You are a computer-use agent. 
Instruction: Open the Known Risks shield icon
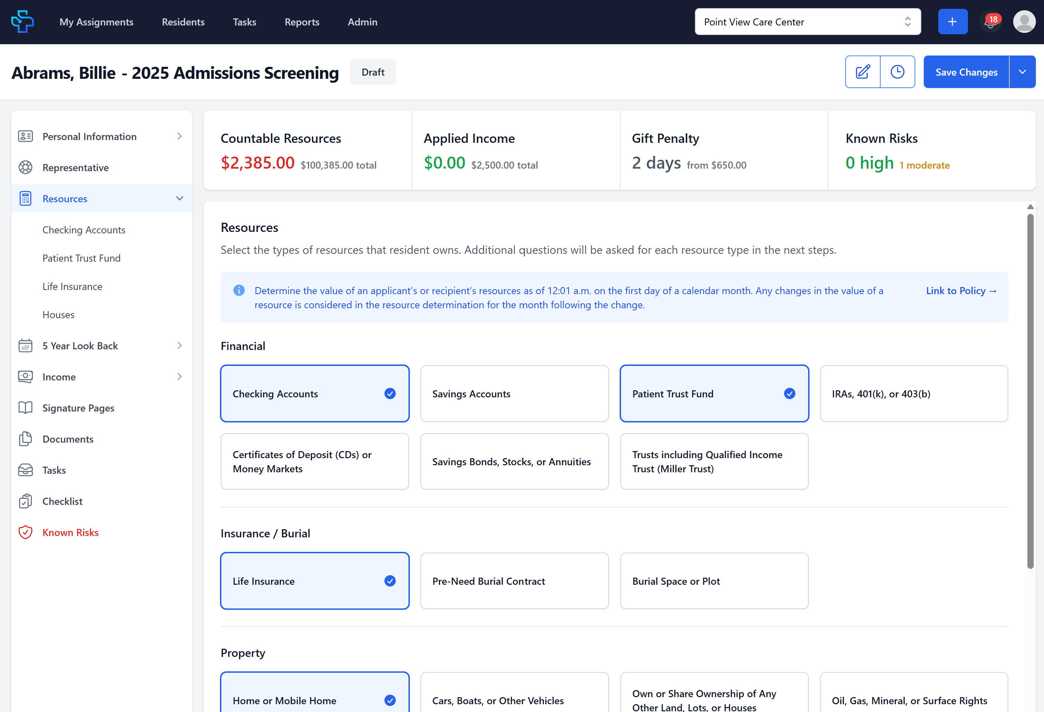25,532
